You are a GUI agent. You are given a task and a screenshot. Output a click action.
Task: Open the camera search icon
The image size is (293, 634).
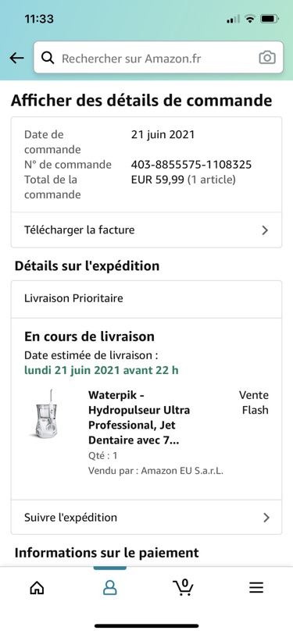click(267, 58)
